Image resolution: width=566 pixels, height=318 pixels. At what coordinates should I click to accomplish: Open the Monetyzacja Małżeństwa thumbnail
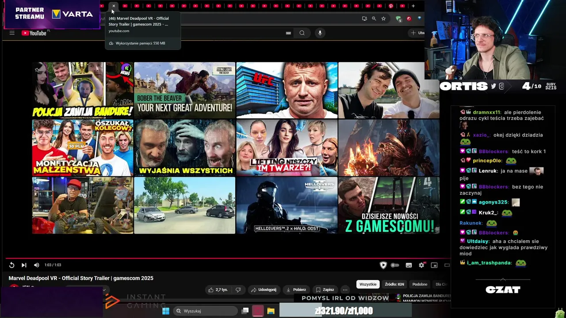[x=83, y=148]
